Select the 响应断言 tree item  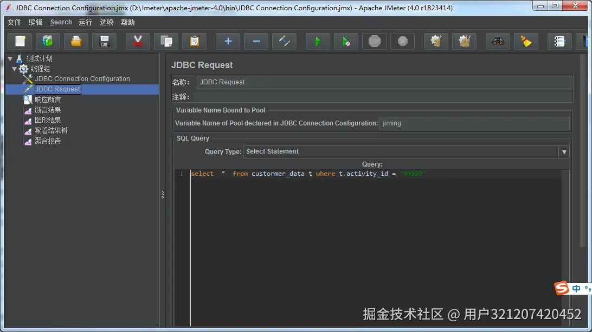(x=48, y=99)
